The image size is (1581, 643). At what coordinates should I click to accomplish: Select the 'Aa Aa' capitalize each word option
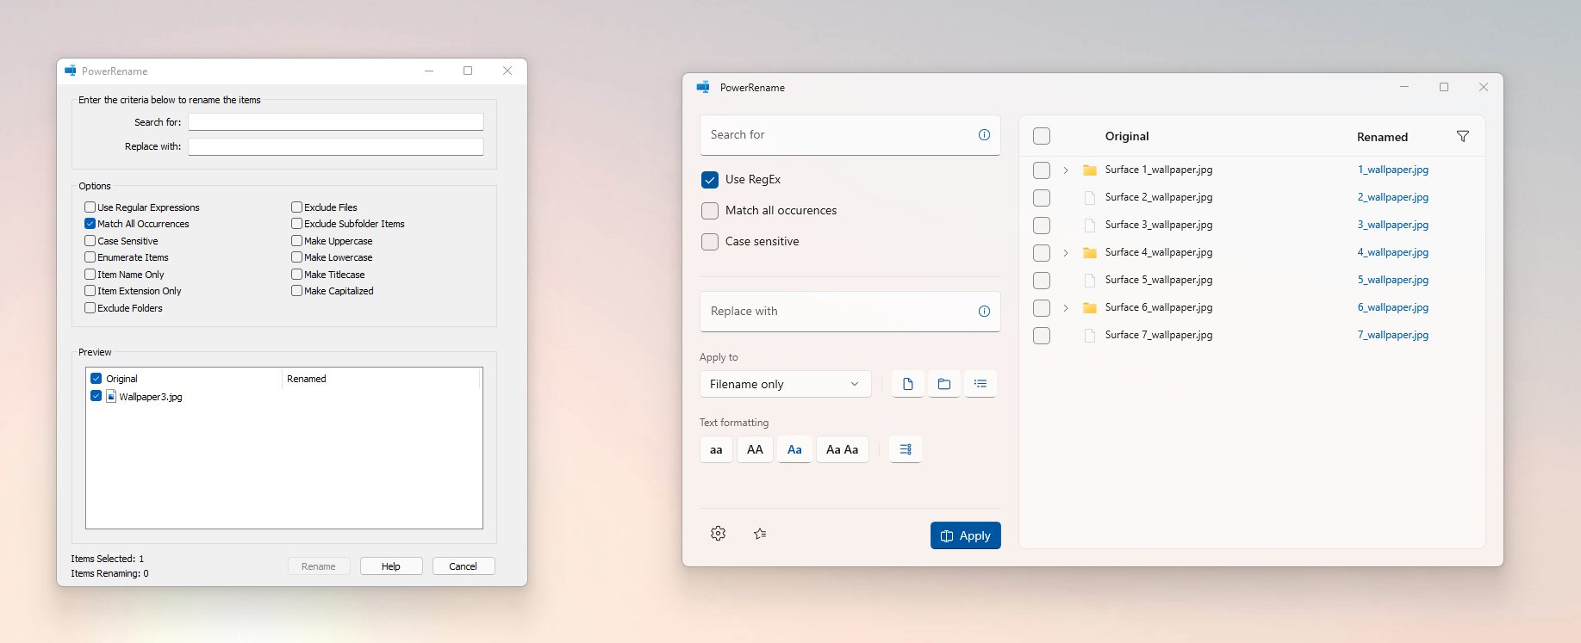(x=842, y=449)
